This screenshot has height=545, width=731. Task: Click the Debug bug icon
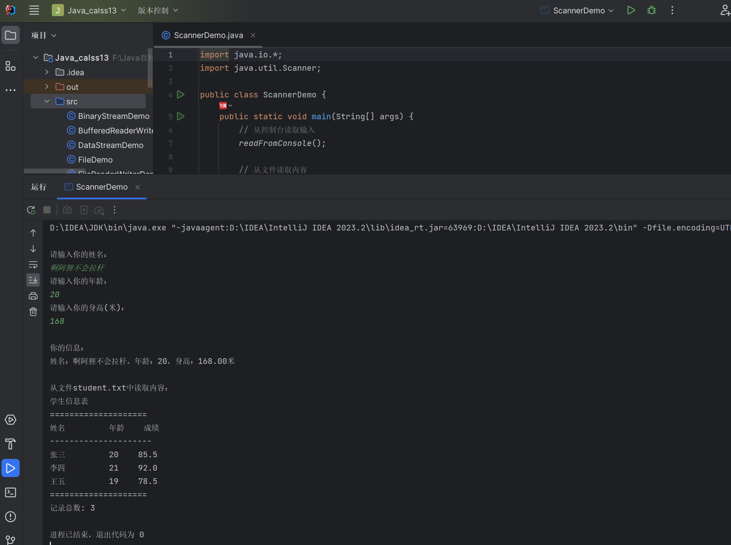(x=651, y=11)
